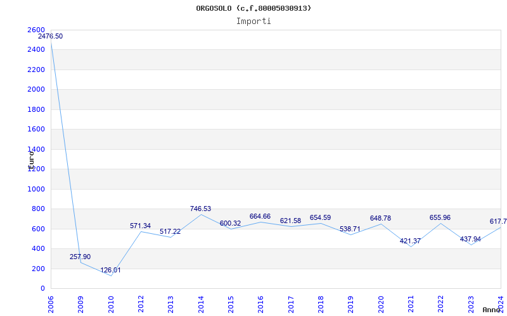Select the 621.58 data label
This screenshot has width=507, height=316.
point(290,221)
